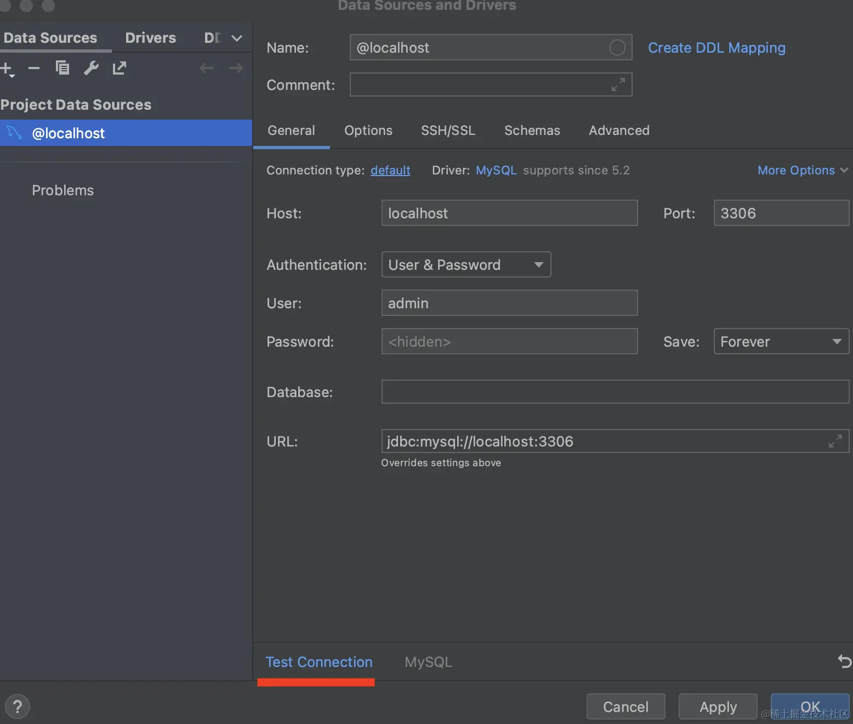Viewport: 853px width, 724px height.
Task: Switch to the Drivers tab
Action: (151, 37)
